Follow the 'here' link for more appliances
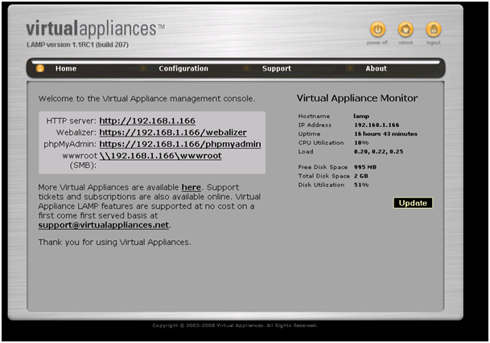 [x=191, y=187]
